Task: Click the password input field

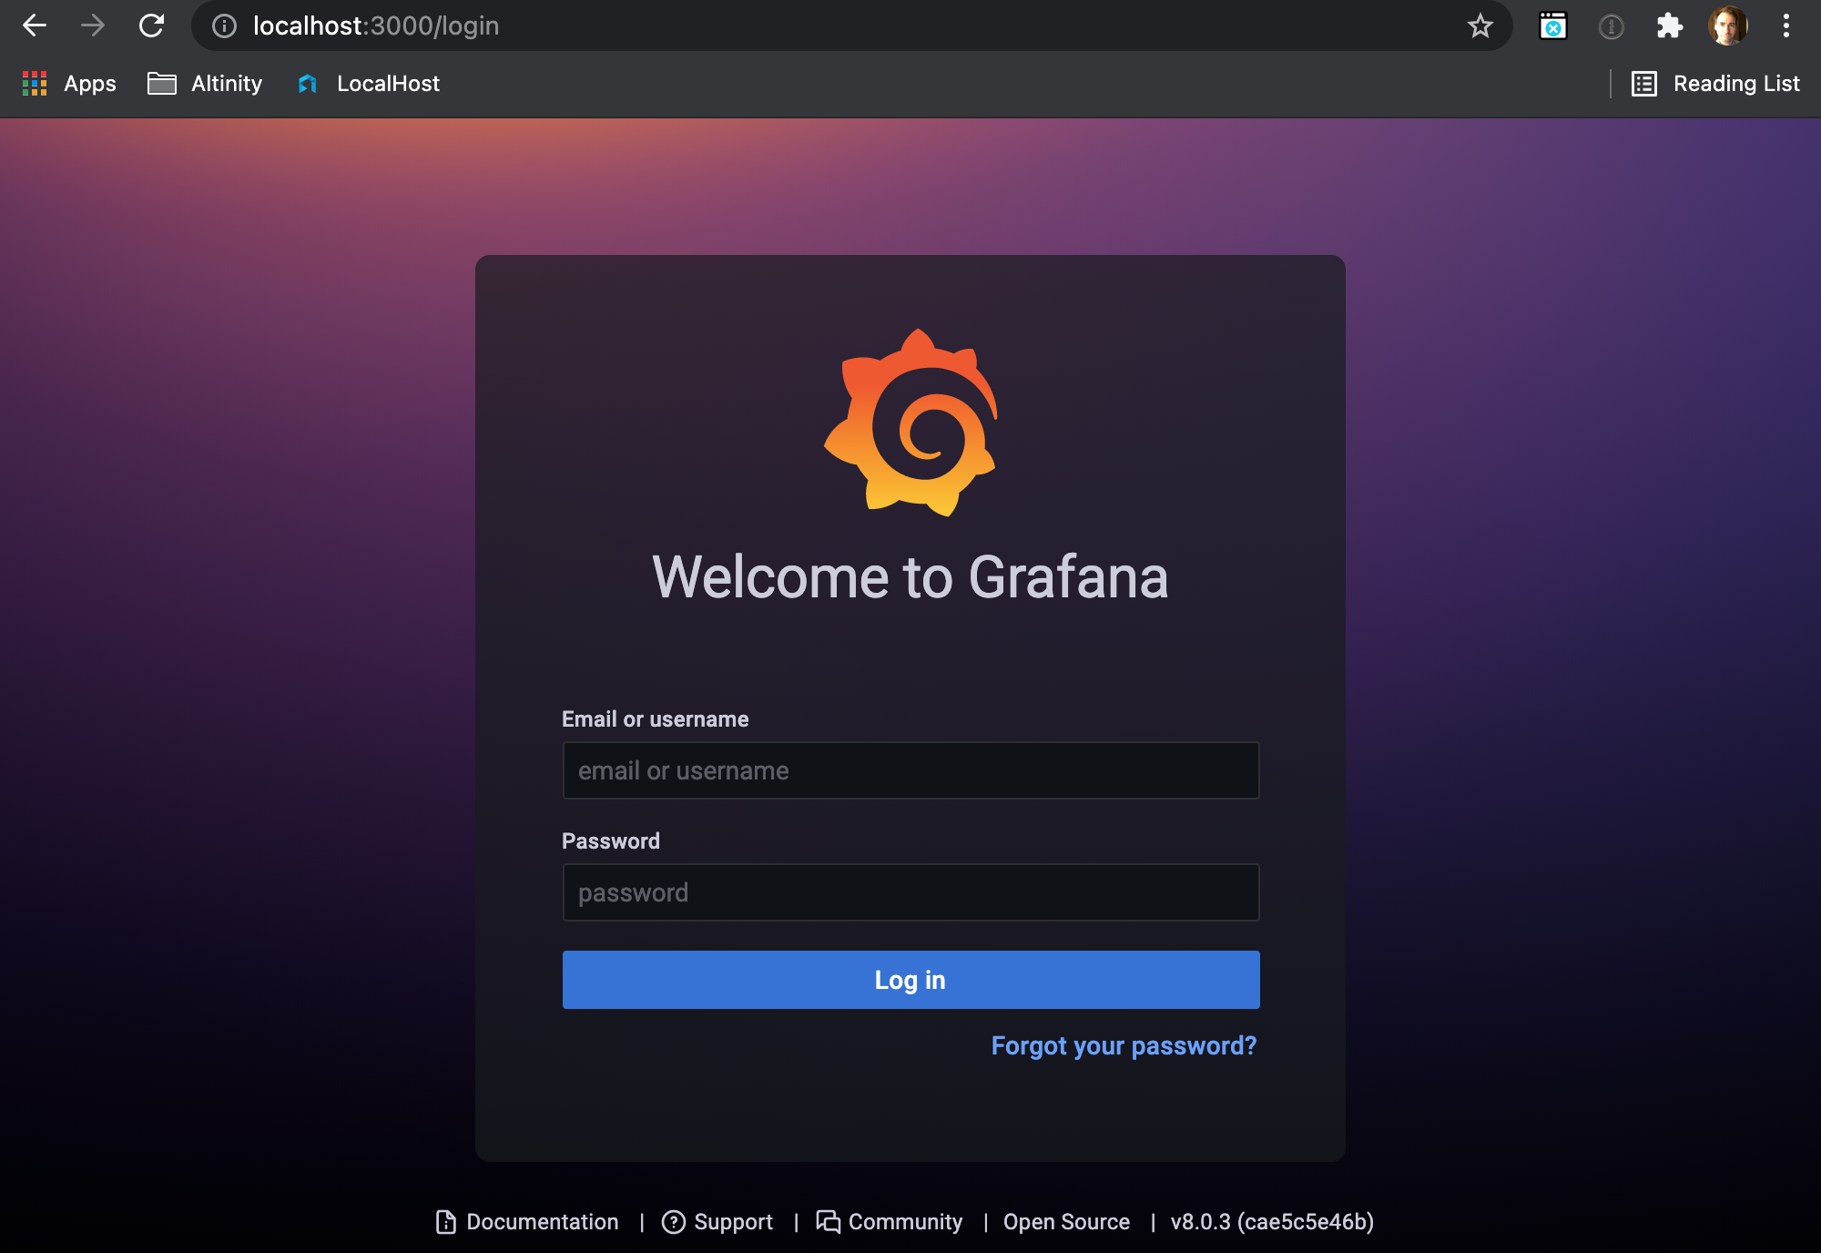Action: [909, 891]
